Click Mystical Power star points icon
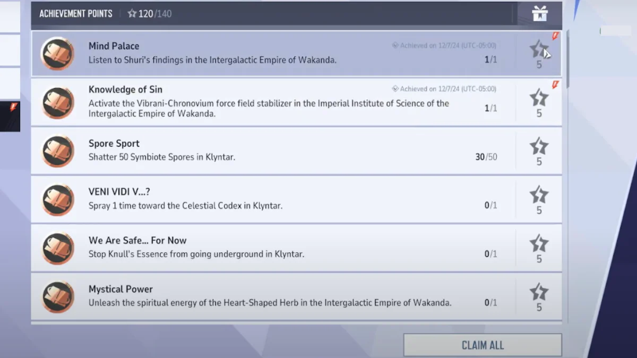Screen dimensions: 637x358 pyautogui.click(x=539, y=293)
